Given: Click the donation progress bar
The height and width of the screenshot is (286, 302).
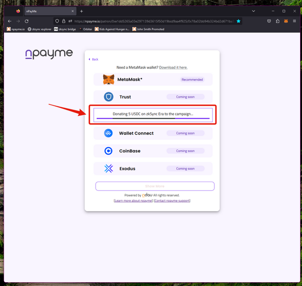Looking at the screenshot, I should point(153,118).
